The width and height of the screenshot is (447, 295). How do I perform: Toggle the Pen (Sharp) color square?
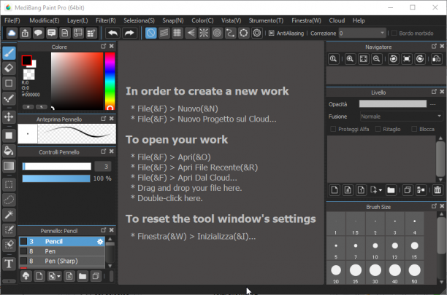coord(23,261)
